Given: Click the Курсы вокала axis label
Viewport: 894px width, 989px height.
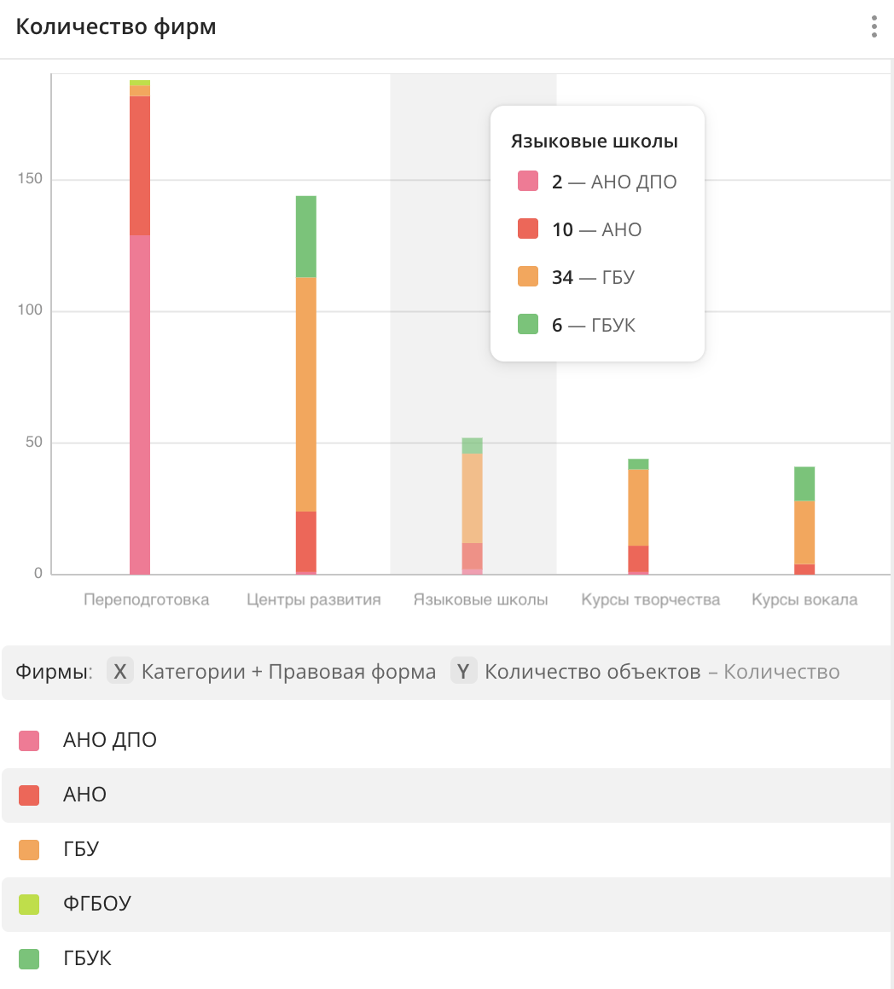Looking at the screenshot, I should (804, 599).
